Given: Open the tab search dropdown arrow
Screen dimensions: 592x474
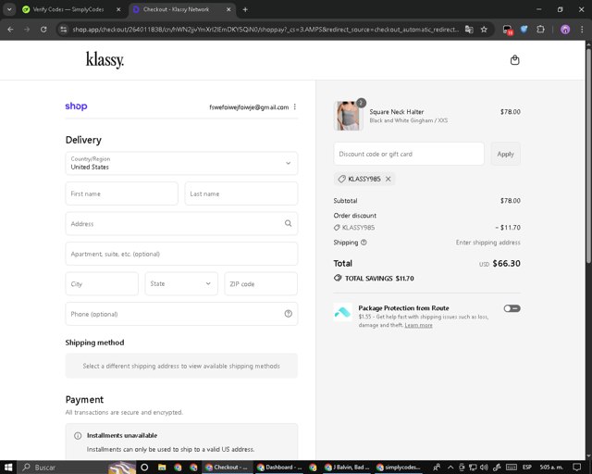Looking at the screenshot, I should [x=9, y=9].
